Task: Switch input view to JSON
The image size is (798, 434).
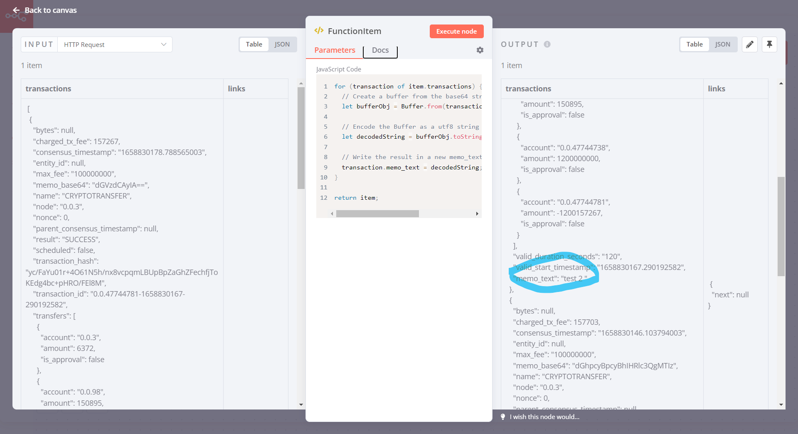Action: tap(282, 44)
